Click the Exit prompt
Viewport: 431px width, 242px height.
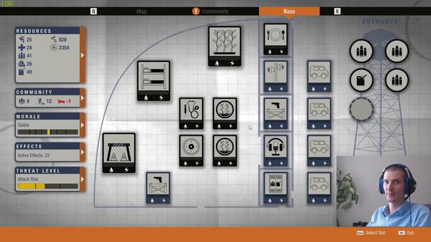pyautogui.click(x=406, y=233)
